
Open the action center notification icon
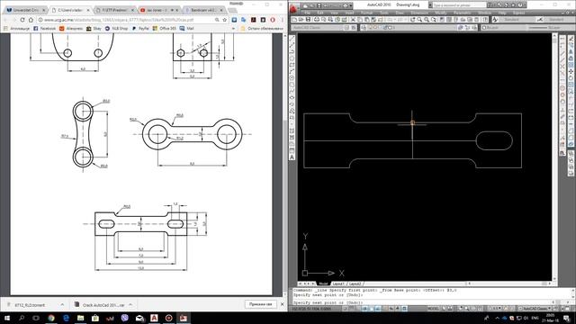[567, 318]
